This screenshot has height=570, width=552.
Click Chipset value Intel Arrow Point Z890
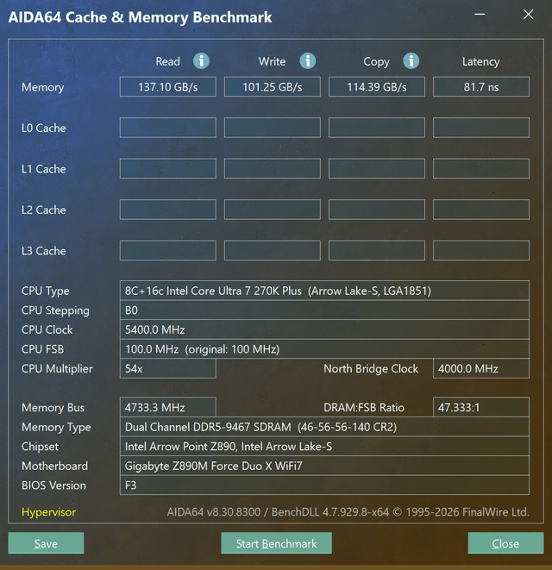pos(324,447)
